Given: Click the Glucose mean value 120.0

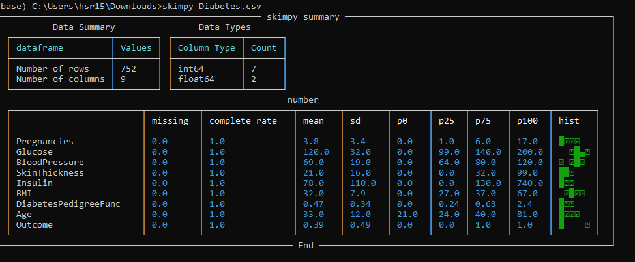Looking at the screenshot, I should click(316, 151).
